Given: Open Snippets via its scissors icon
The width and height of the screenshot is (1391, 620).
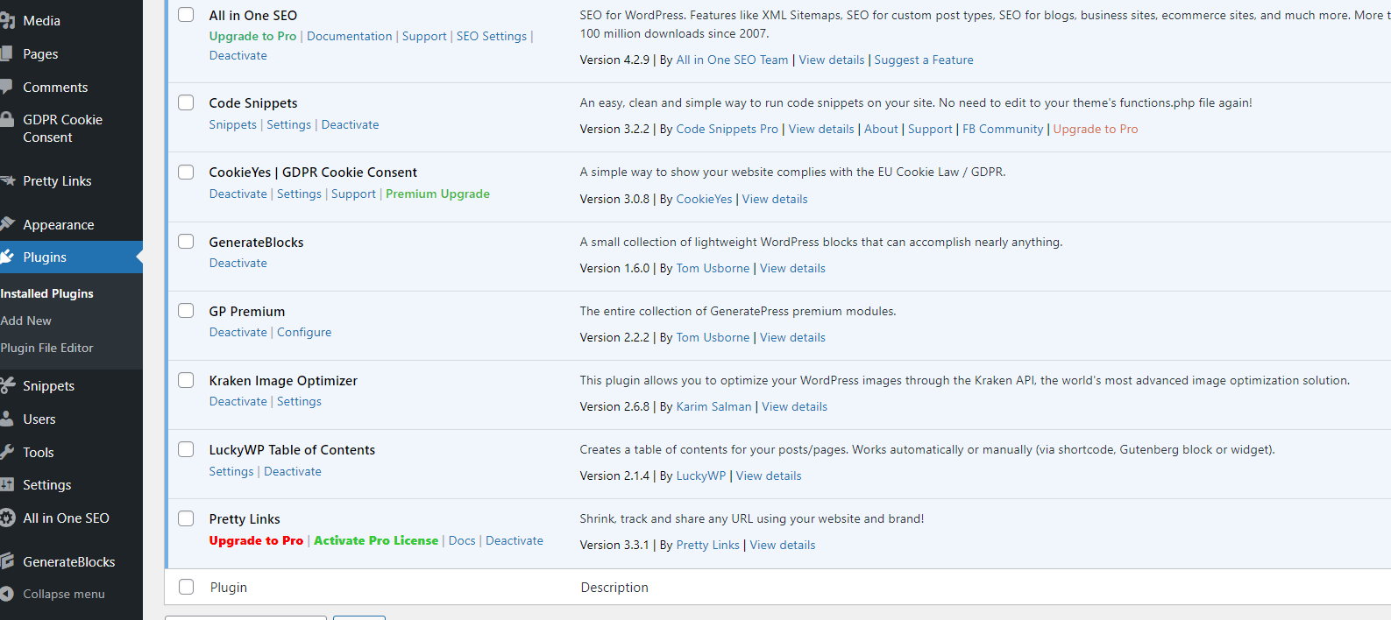Looking at the screenshot, I should pyautogui.click(x=7, y=385).
